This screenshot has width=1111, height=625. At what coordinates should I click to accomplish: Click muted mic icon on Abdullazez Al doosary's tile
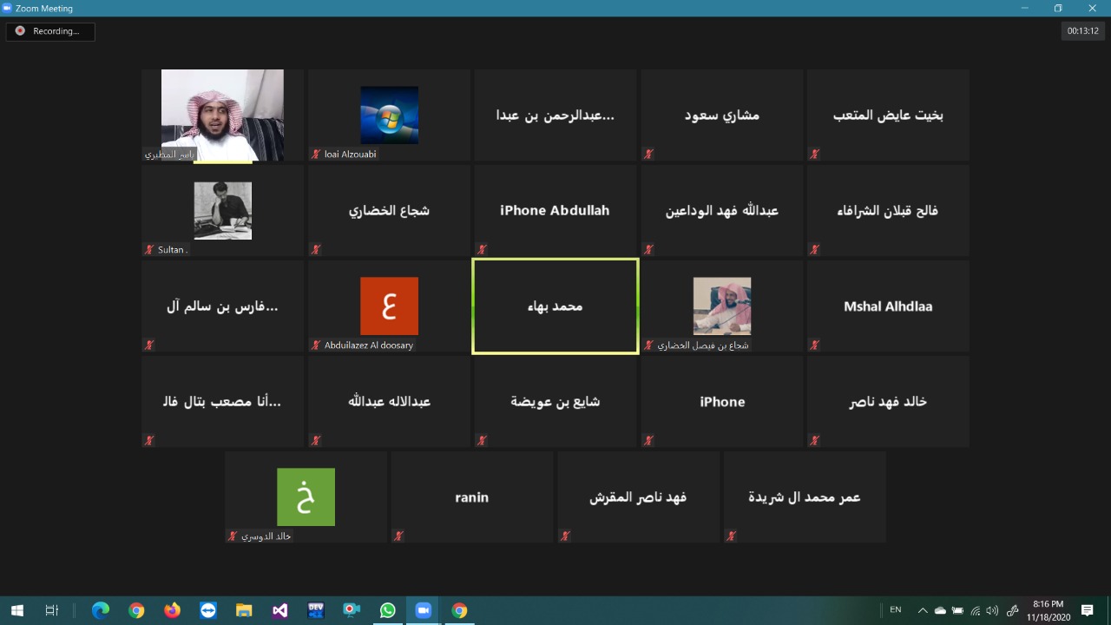pyautogui.click(x=316, y=345)
